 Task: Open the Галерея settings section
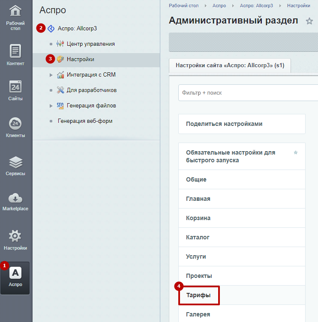click(x=242, y=313)
